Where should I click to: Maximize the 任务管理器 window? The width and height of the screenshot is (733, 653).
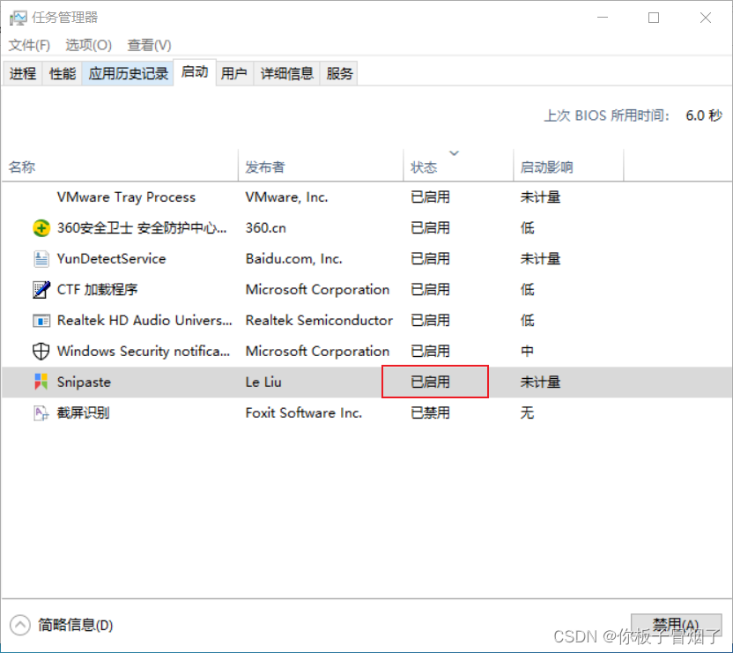tap(654, 18)
